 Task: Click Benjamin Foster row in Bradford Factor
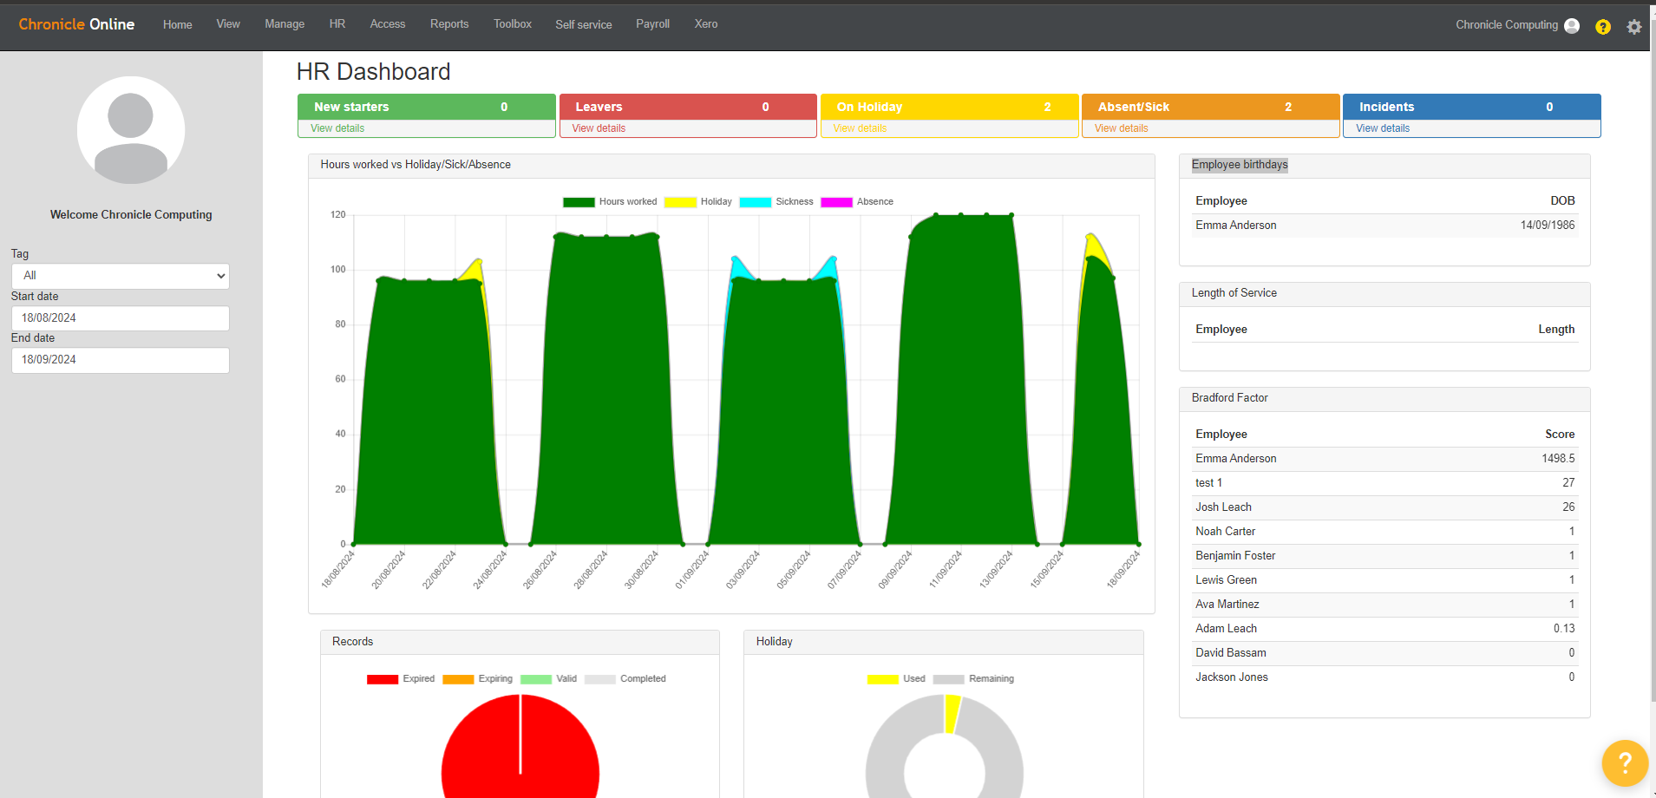click(x=1385, y=556)
